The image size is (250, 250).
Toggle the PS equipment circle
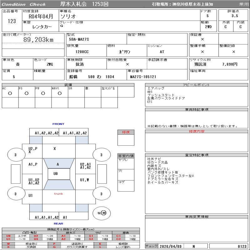click(27, 93)
